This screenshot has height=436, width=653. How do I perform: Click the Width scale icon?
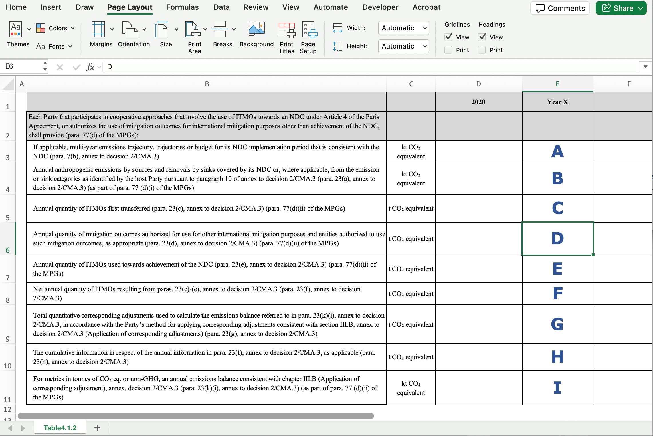(338, 28)
